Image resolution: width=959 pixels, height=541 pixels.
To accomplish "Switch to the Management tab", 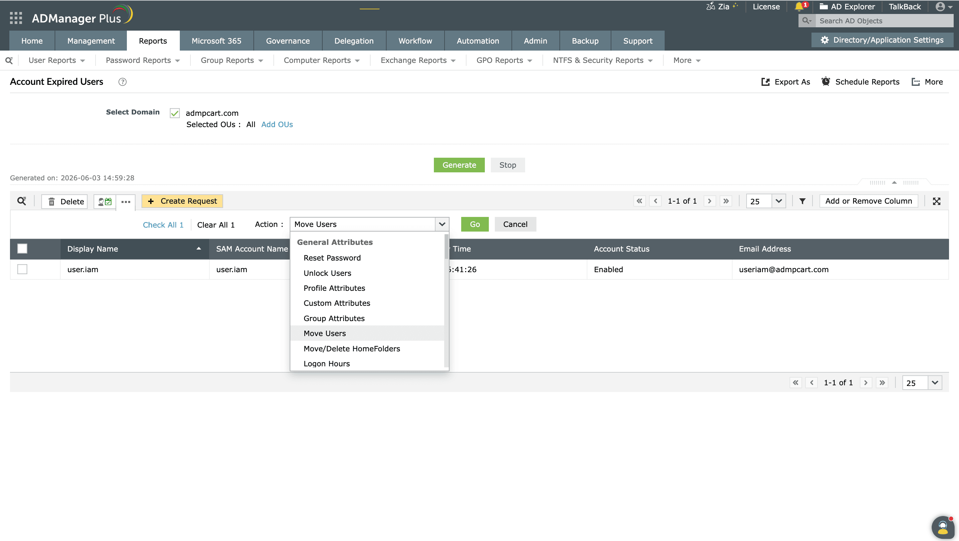I will (91, 41).
